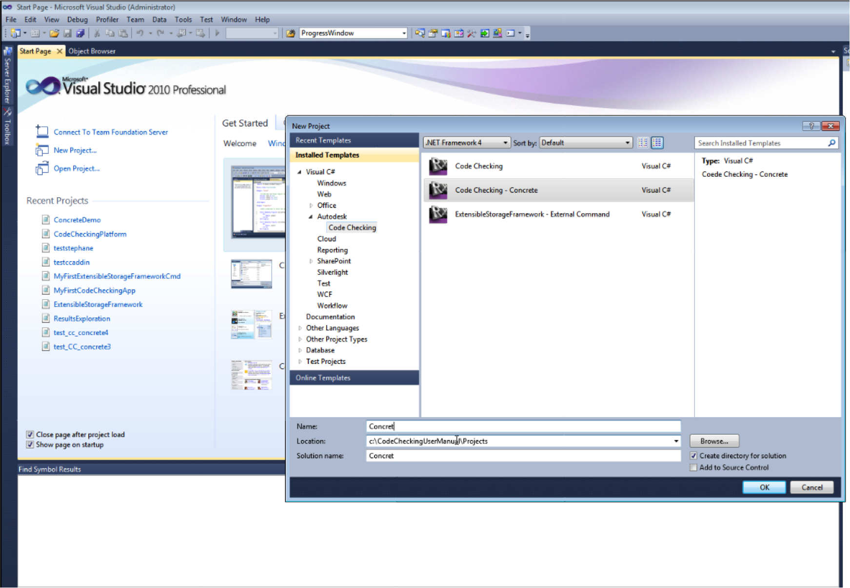The width and height of the screenshot is (850, 588).
Task: Click the Undo icon in the toolbar
Action: [140, 33]
